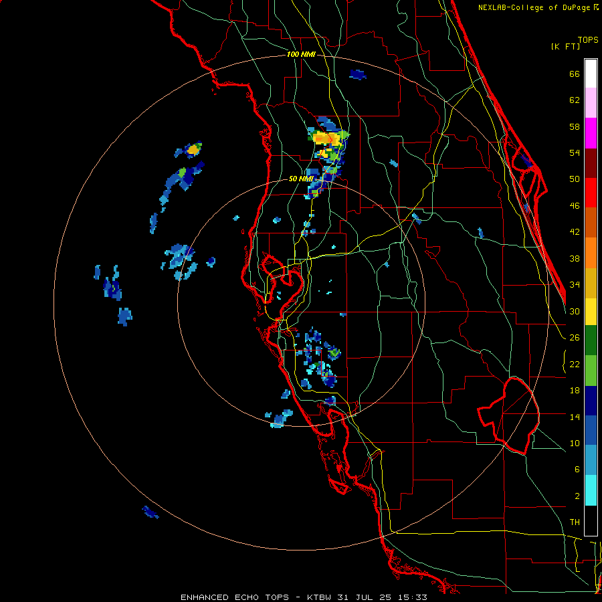Click the ENHANCED ECHO TOPS product title
The width and height of the screenshot is (602, 602).
tap(235, 597)
